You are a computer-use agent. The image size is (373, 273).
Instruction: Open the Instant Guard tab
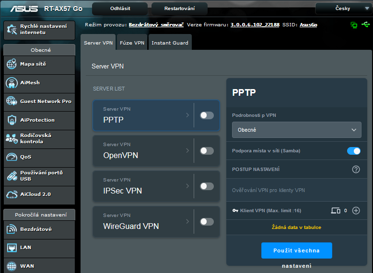[170, 43]
